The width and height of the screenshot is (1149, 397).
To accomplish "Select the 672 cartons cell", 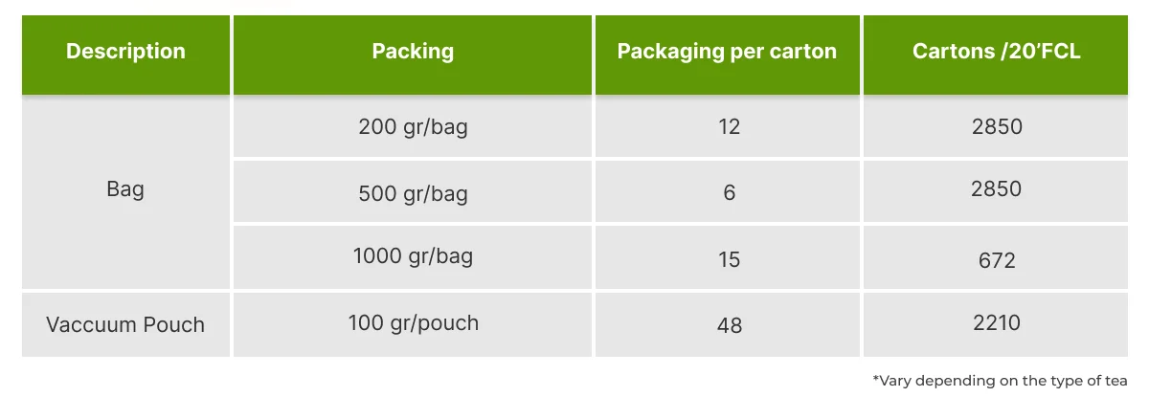I will tap(997, 259).
